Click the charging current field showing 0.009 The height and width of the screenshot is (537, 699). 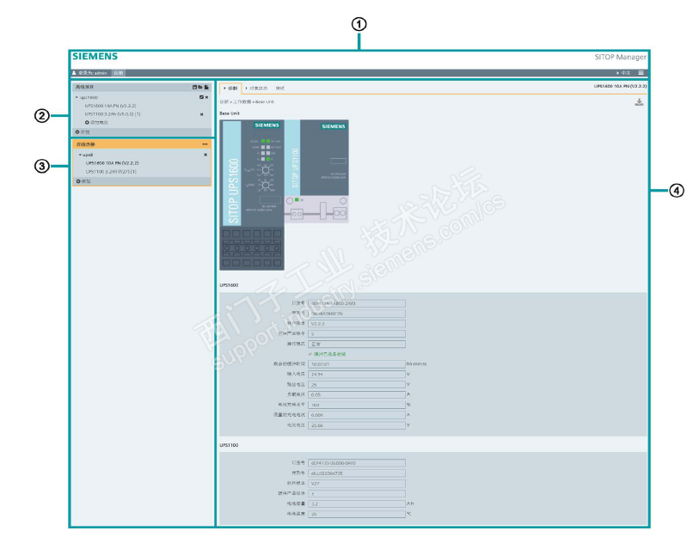click(x=357, y=415)
